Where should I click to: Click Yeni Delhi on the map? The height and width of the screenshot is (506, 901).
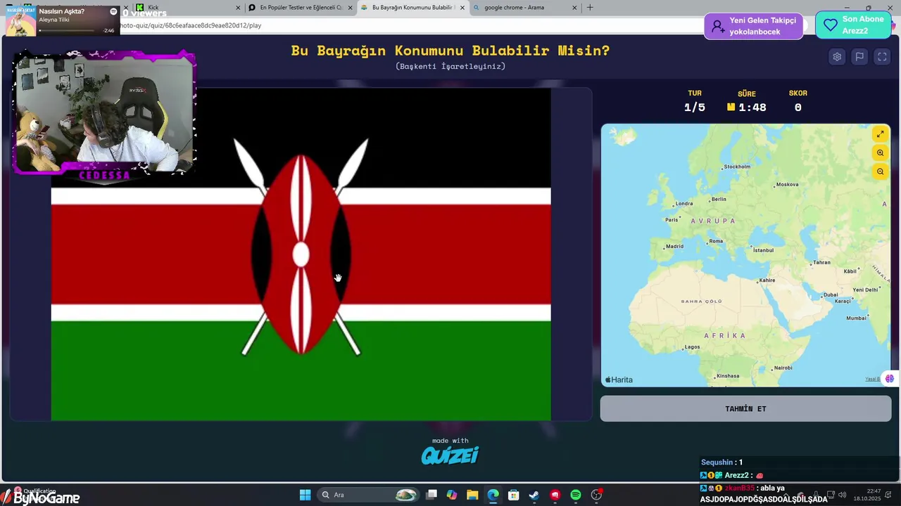pyautogui.click(x=865, y=290)
